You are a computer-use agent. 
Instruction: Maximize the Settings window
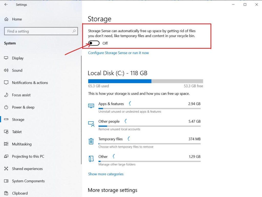pos(245,5)
